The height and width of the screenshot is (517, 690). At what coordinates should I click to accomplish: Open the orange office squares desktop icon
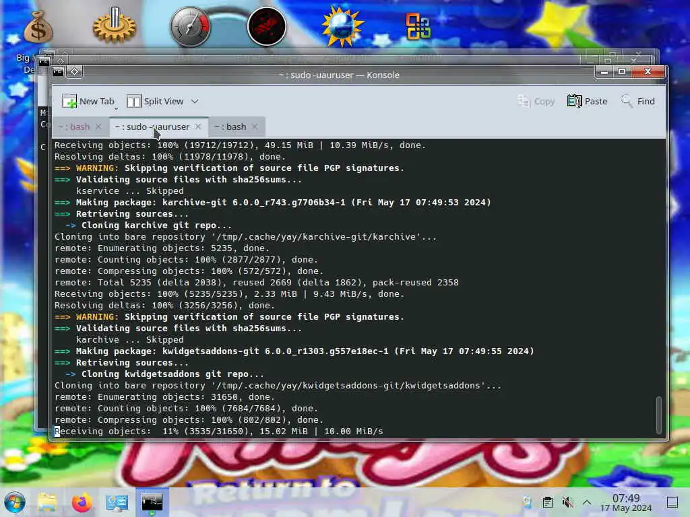click(418, 26)
